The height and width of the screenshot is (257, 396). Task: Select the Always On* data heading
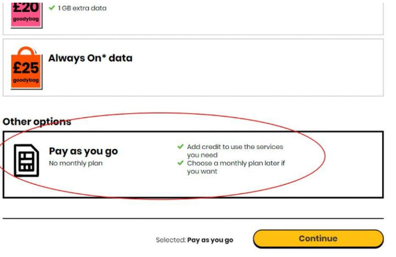click(x=90, y=58)
